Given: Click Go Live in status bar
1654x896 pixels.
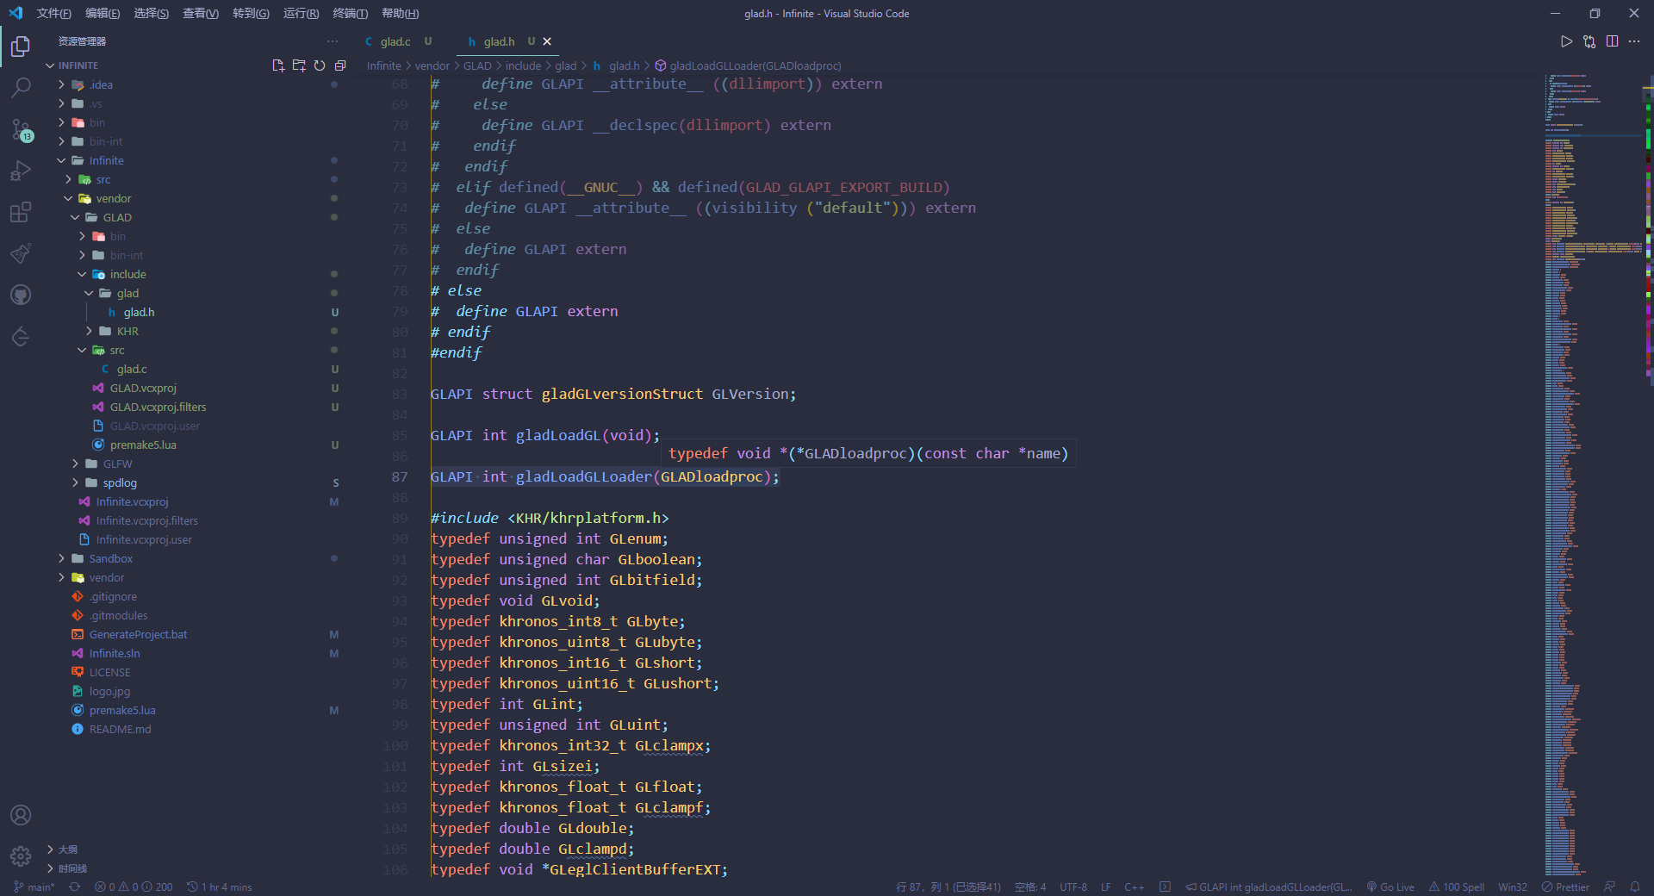Looking at the screenshot, I should (x=1390, y=887).
